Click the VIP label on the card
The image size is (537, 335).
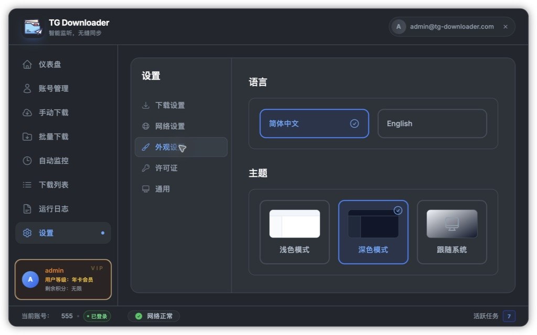click(x=97, y=269)
